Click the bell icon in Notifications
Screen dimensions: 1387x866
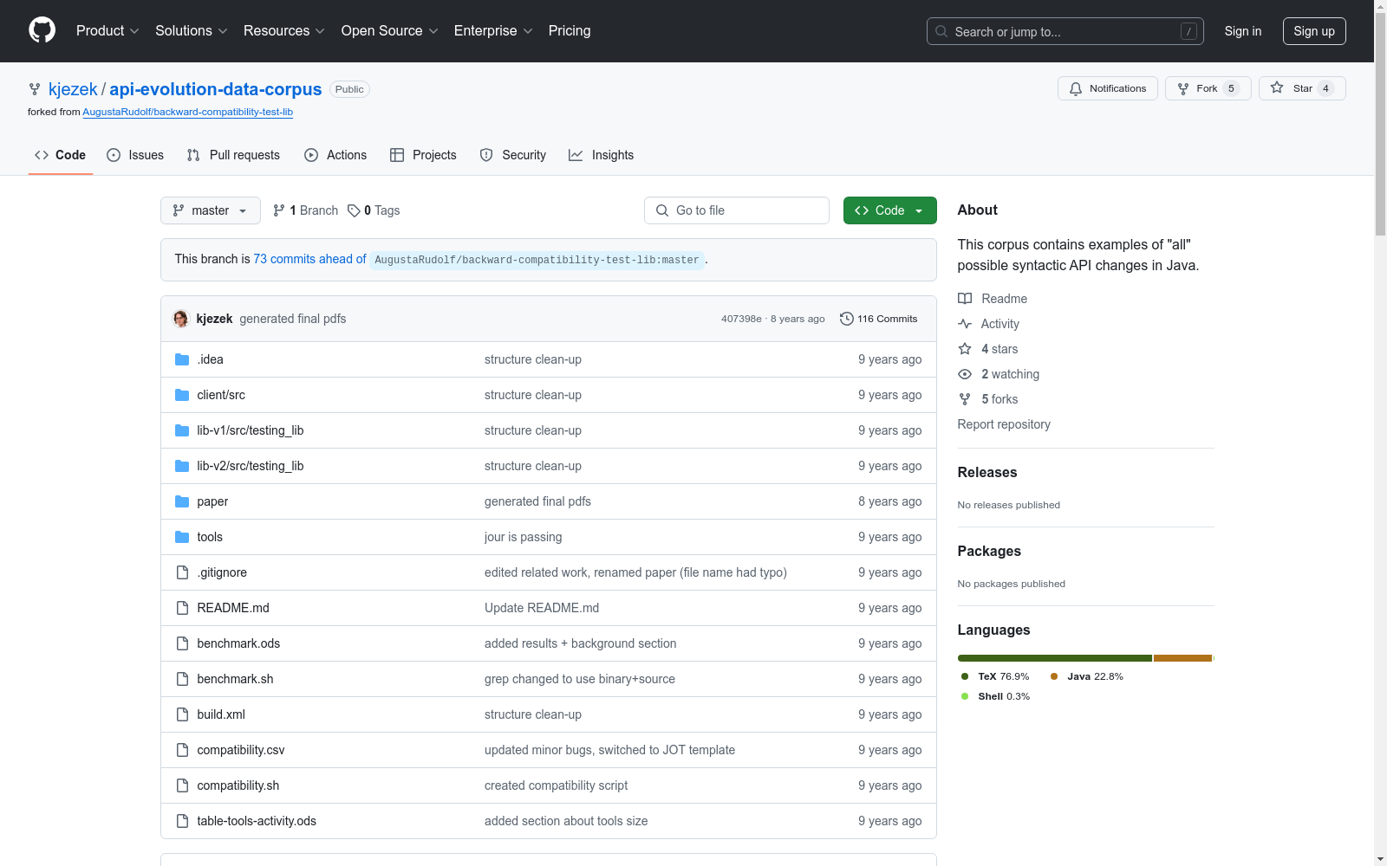click(1076, 88)
